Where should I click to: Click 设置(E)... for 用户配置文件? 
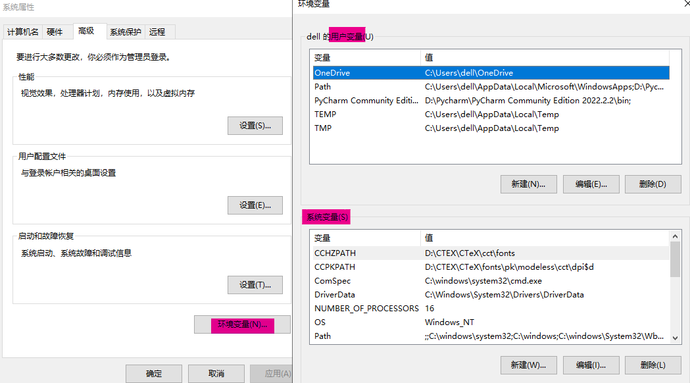(x=255, y=205)
